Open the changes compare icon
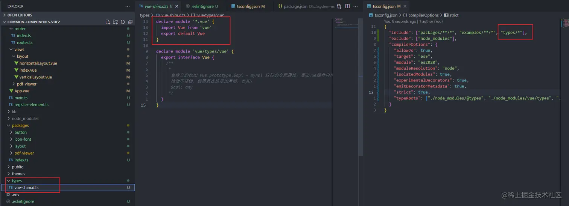Screen dimensions: 569x206 339,6
